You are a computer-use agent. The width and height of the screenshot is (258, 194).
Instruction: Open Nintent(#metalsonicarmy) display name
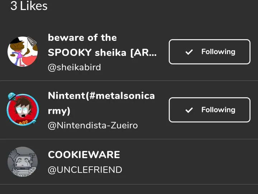[101, 96]
